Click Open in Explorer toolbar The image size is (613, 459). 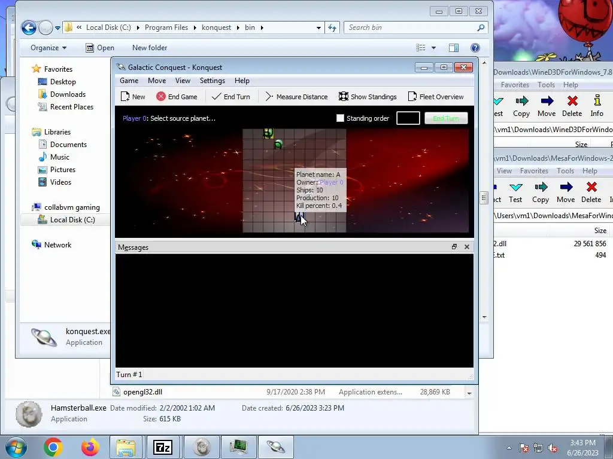pos(100,48)
